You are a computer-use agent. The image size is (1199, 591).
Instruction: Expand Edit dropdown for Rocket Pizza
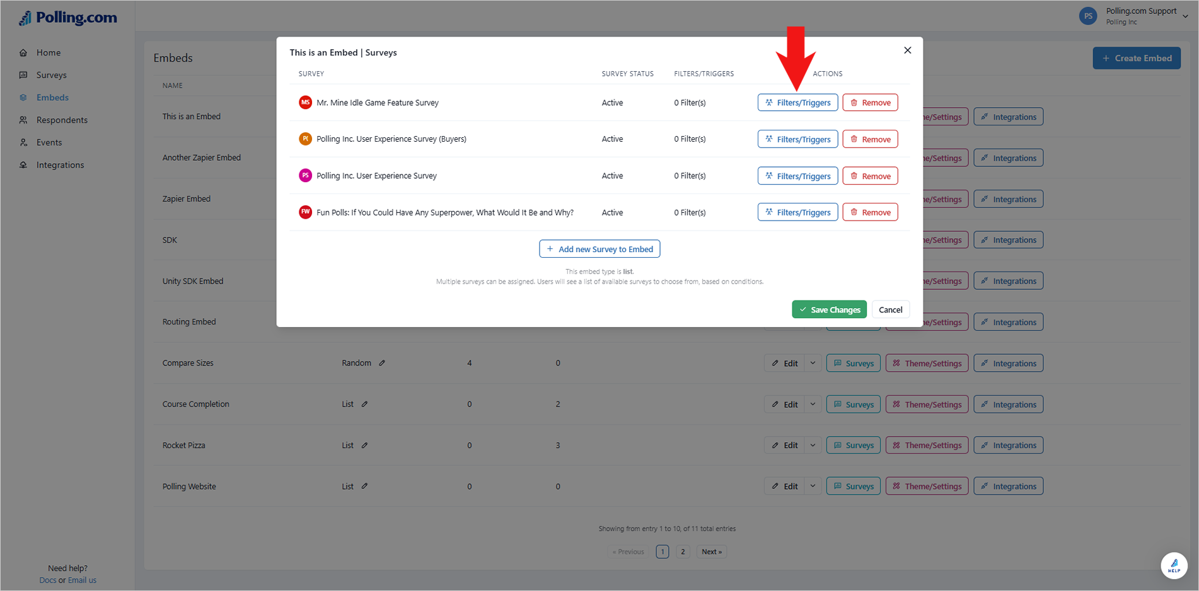coord(813,445)
